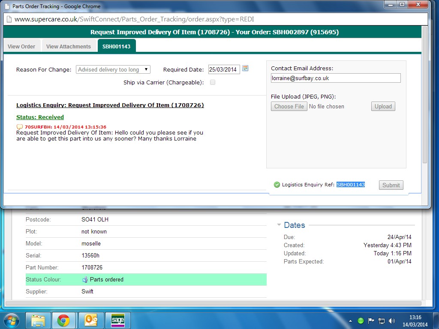Click the Submit button
The height and width of the screenshot is (329, 439).
[391, 185]
